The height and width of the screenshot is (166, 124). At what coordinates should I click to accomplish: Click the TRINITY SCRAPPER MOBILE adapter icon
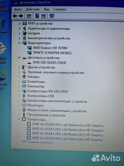(29, 53)
